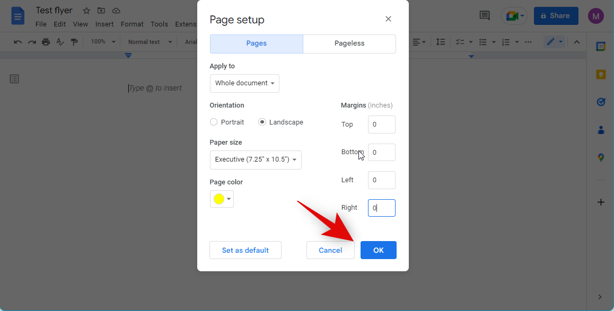Open the Normal text style dropdown

[150, 42]
